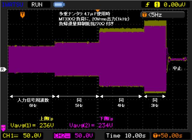Click the R reference marker on left edge

(3, 69)
